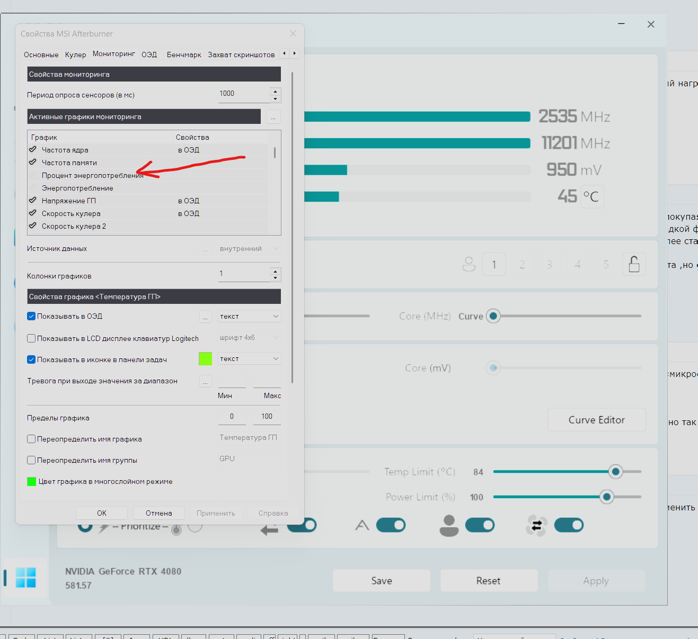Enable the Энергопотребление graph checkmark
This screenshot has height=639, width=698.
[33, 188]
